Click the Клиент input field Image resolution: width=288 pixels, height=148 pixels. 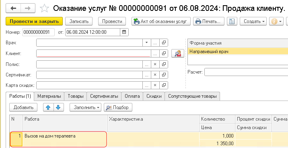pyautogui.click(x=94, y=53)
